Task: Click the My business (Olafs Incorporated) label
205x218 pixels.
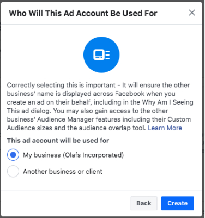Action: pos(74,155)
